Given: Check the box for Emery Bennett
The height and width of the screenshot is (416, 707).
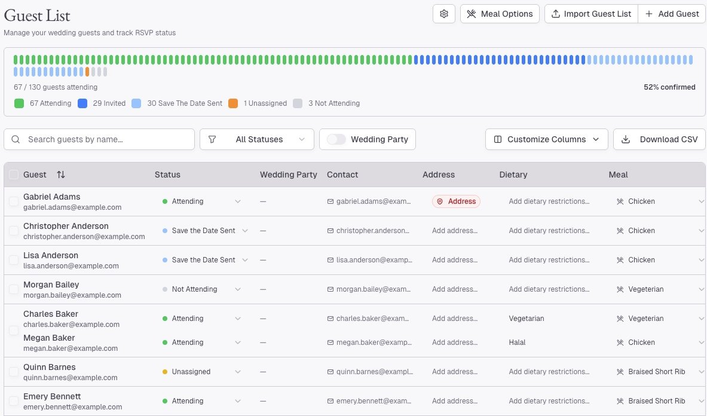Looking at the screenshot, I should [x=14, y=401].
